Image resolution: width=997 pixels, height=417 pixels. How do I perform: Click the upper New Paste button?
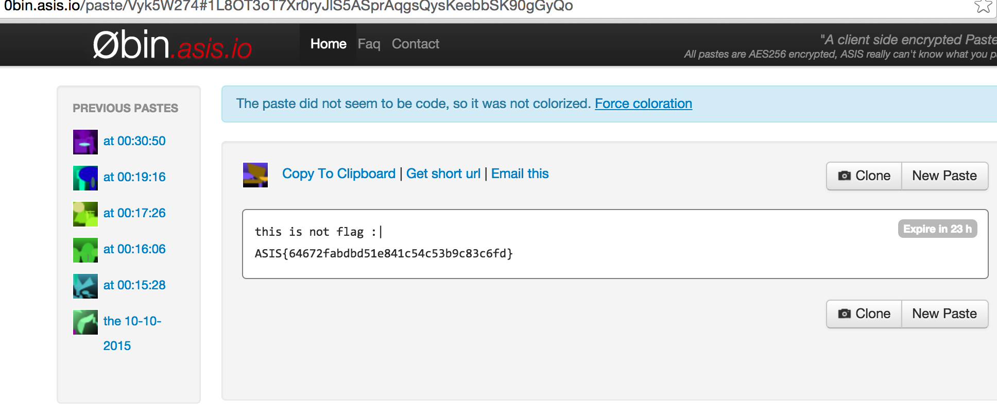pos(944,176)
